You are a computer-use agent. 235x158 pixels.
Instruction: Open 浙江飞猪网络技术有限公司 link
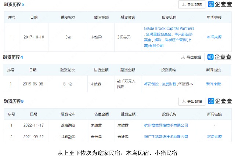[166, 137]
